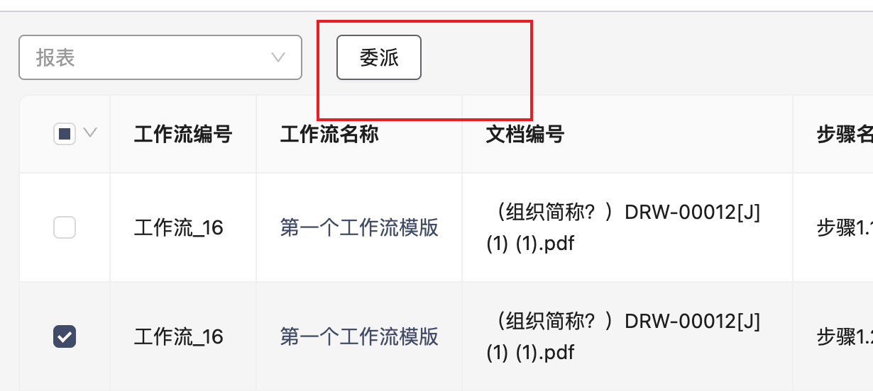Open second row's 第一个工作流模版 link
This screenshot has height=391, width=873.
point(359,336)
